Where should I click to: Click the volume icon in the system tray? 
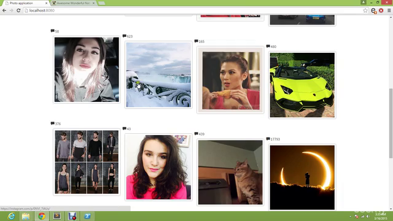pyautogui.click(x=368, y=217)
